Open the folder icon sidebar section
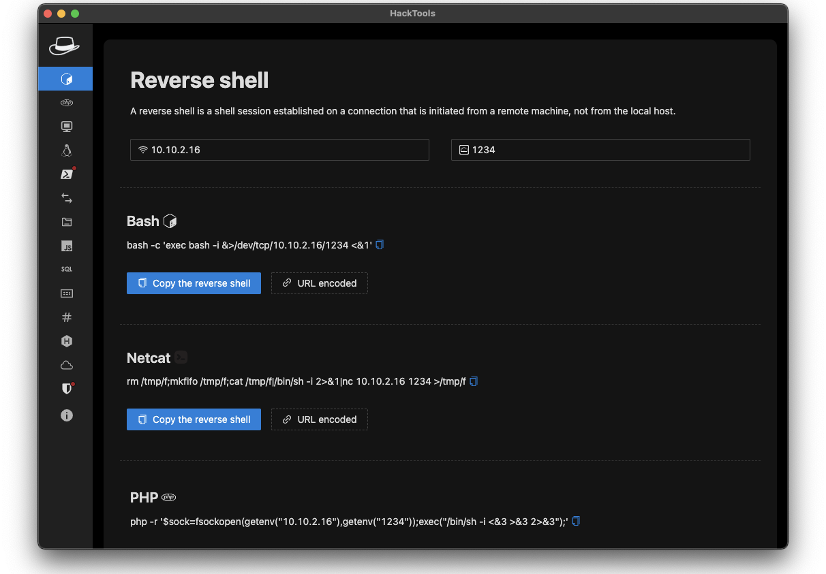826x574 pixels. tap(66, 222)
